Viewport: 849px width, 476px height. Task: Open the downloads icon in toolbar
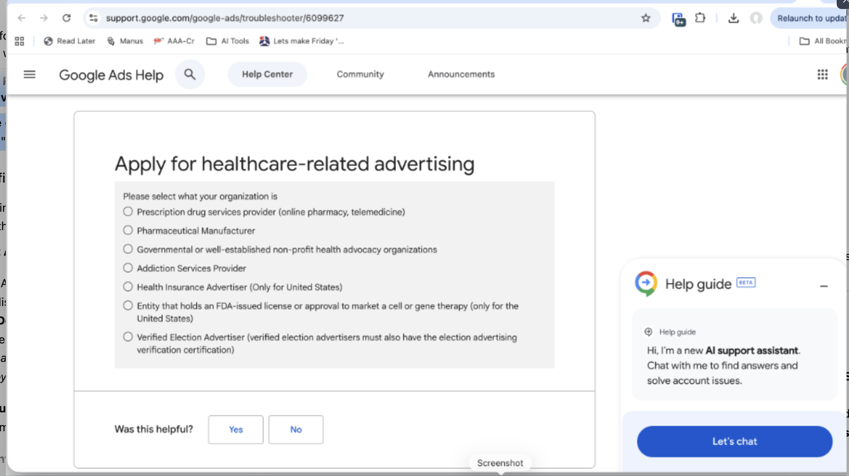pos(734,18)
